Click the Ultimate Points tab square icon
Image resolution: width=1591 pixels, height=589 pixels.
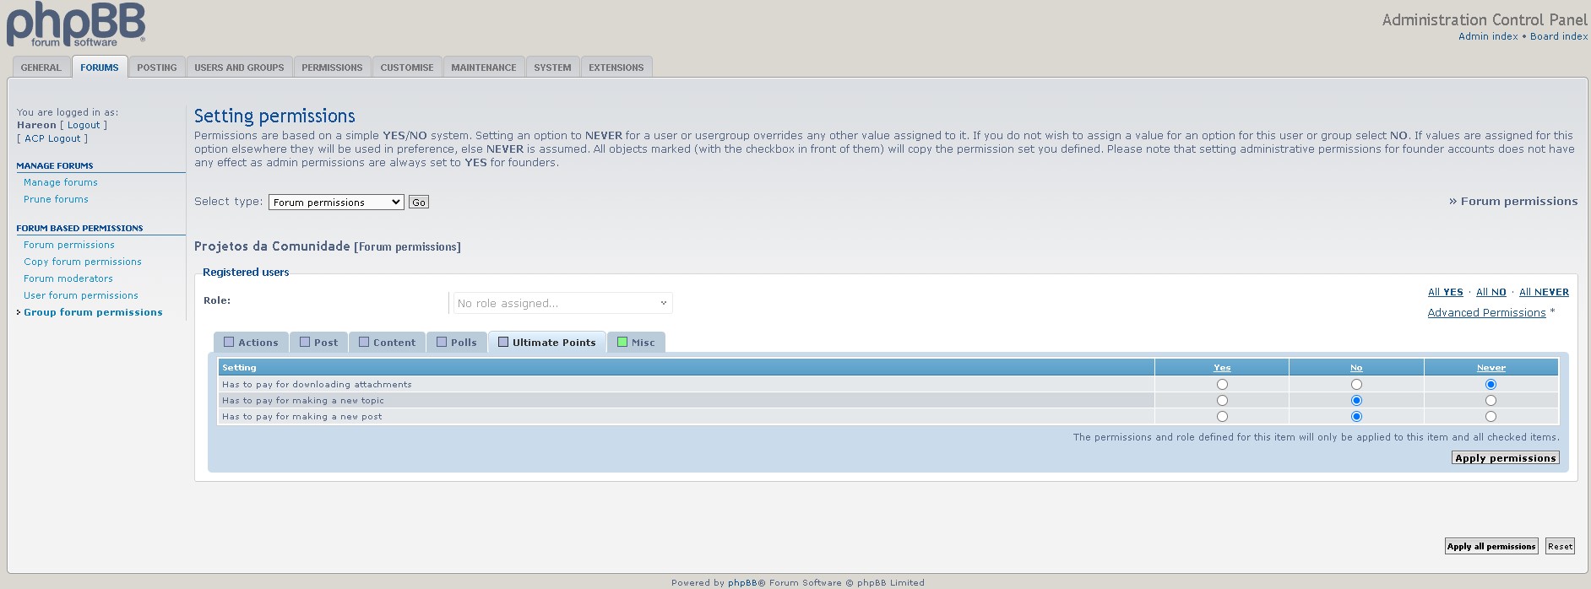503,342
